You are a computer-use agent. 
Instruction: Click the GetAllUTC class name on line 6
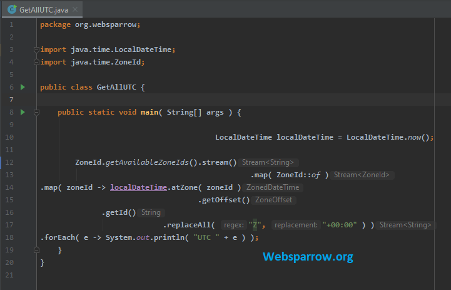(x=116, y=87)
